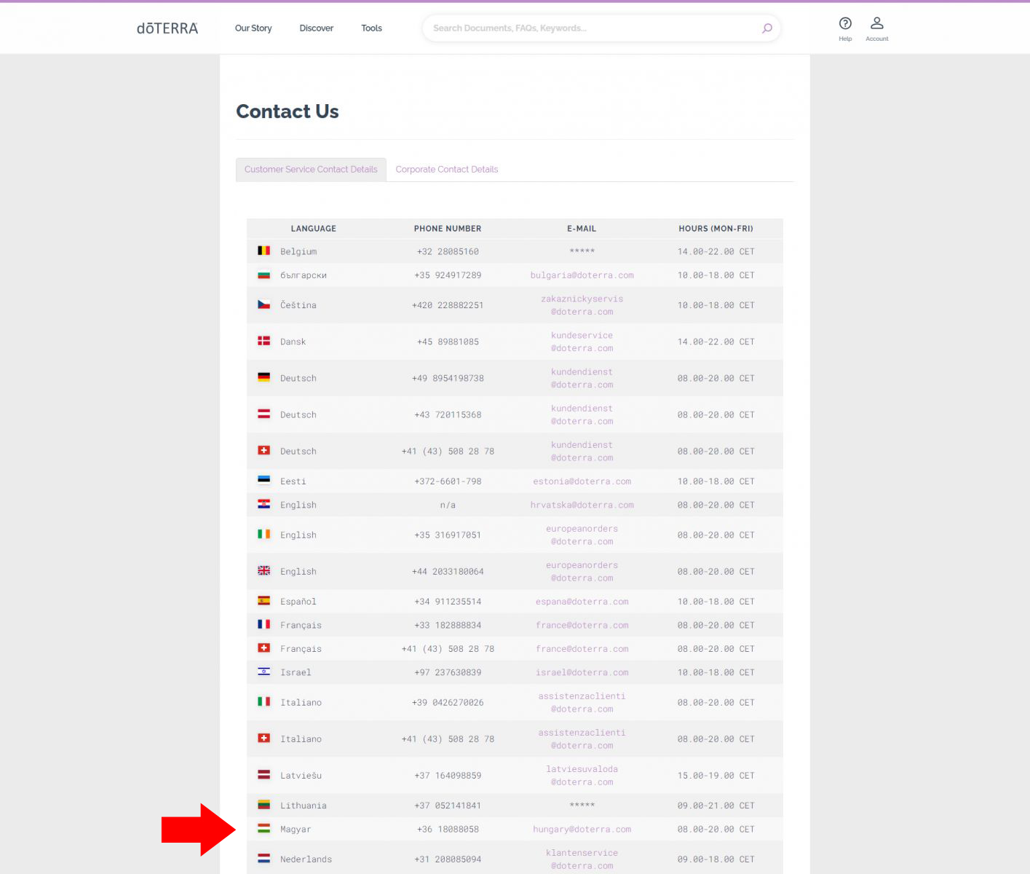Click the Belgium phone number +32 28085160
The height and width of the screenshot is (874, 1030).
pos(448,251)
